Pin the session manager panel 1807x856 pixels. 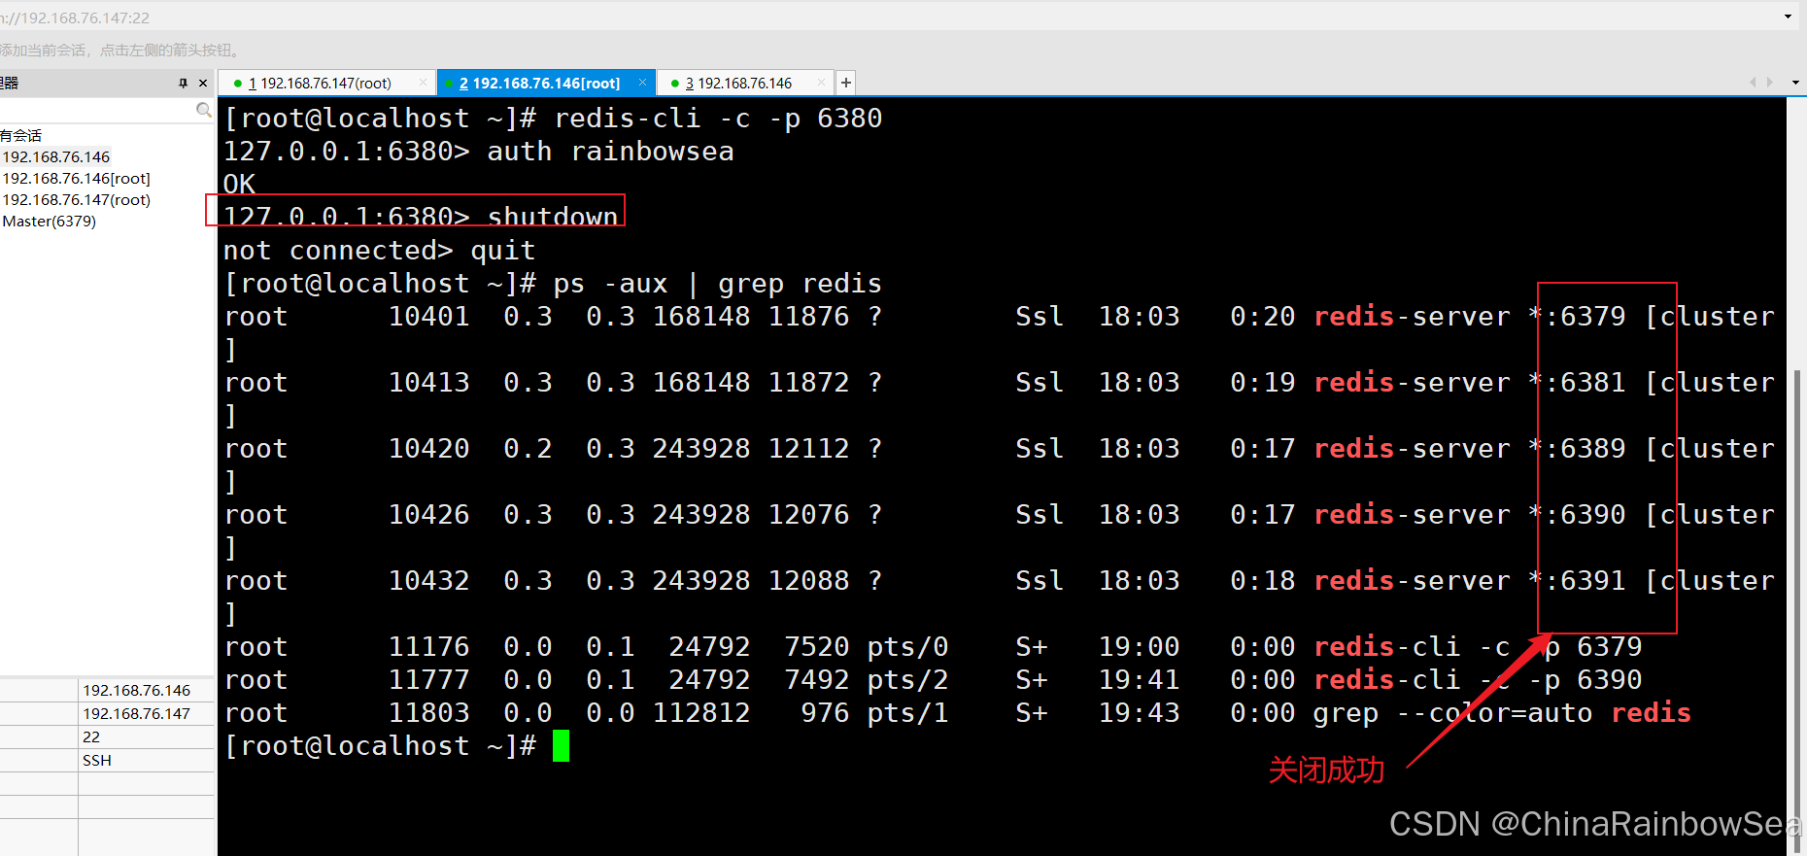183,84
